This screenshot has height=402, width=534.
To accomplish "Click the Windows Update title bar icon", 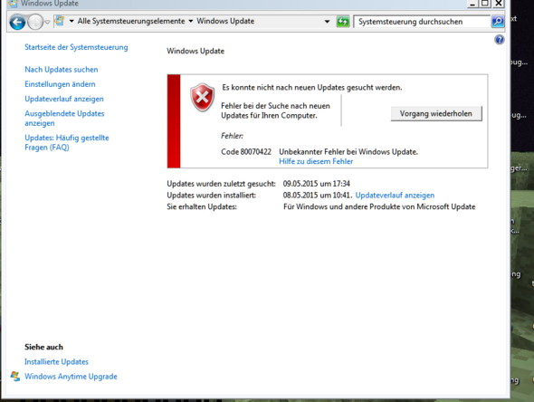I will coord(13,4).
